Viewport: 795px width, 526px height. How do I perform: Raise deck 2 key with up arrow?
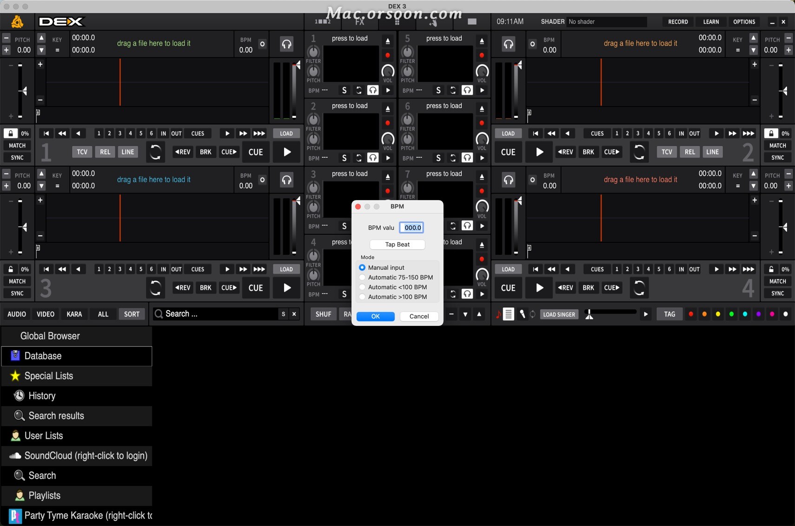[754, 38]
